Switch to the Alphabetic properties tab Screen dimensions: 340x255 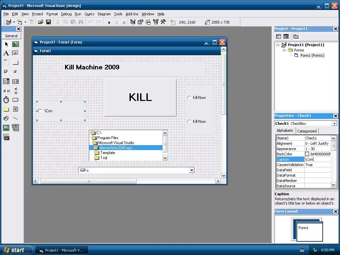tap(285, 130)
